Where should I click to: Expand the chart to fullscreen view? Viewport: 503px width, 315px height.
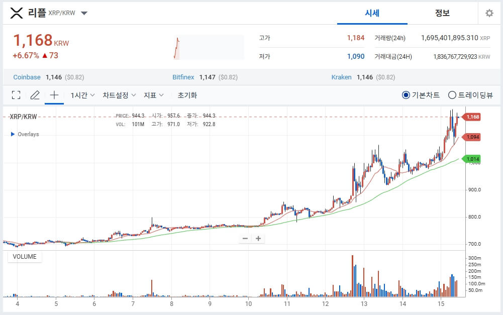16,95
